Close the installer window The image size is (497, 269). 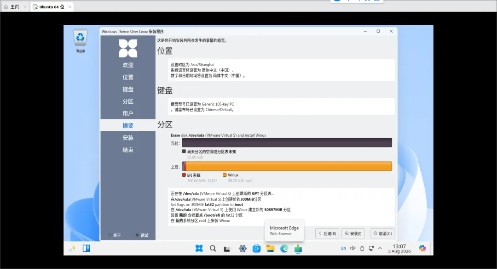click(x=391, y=31)
